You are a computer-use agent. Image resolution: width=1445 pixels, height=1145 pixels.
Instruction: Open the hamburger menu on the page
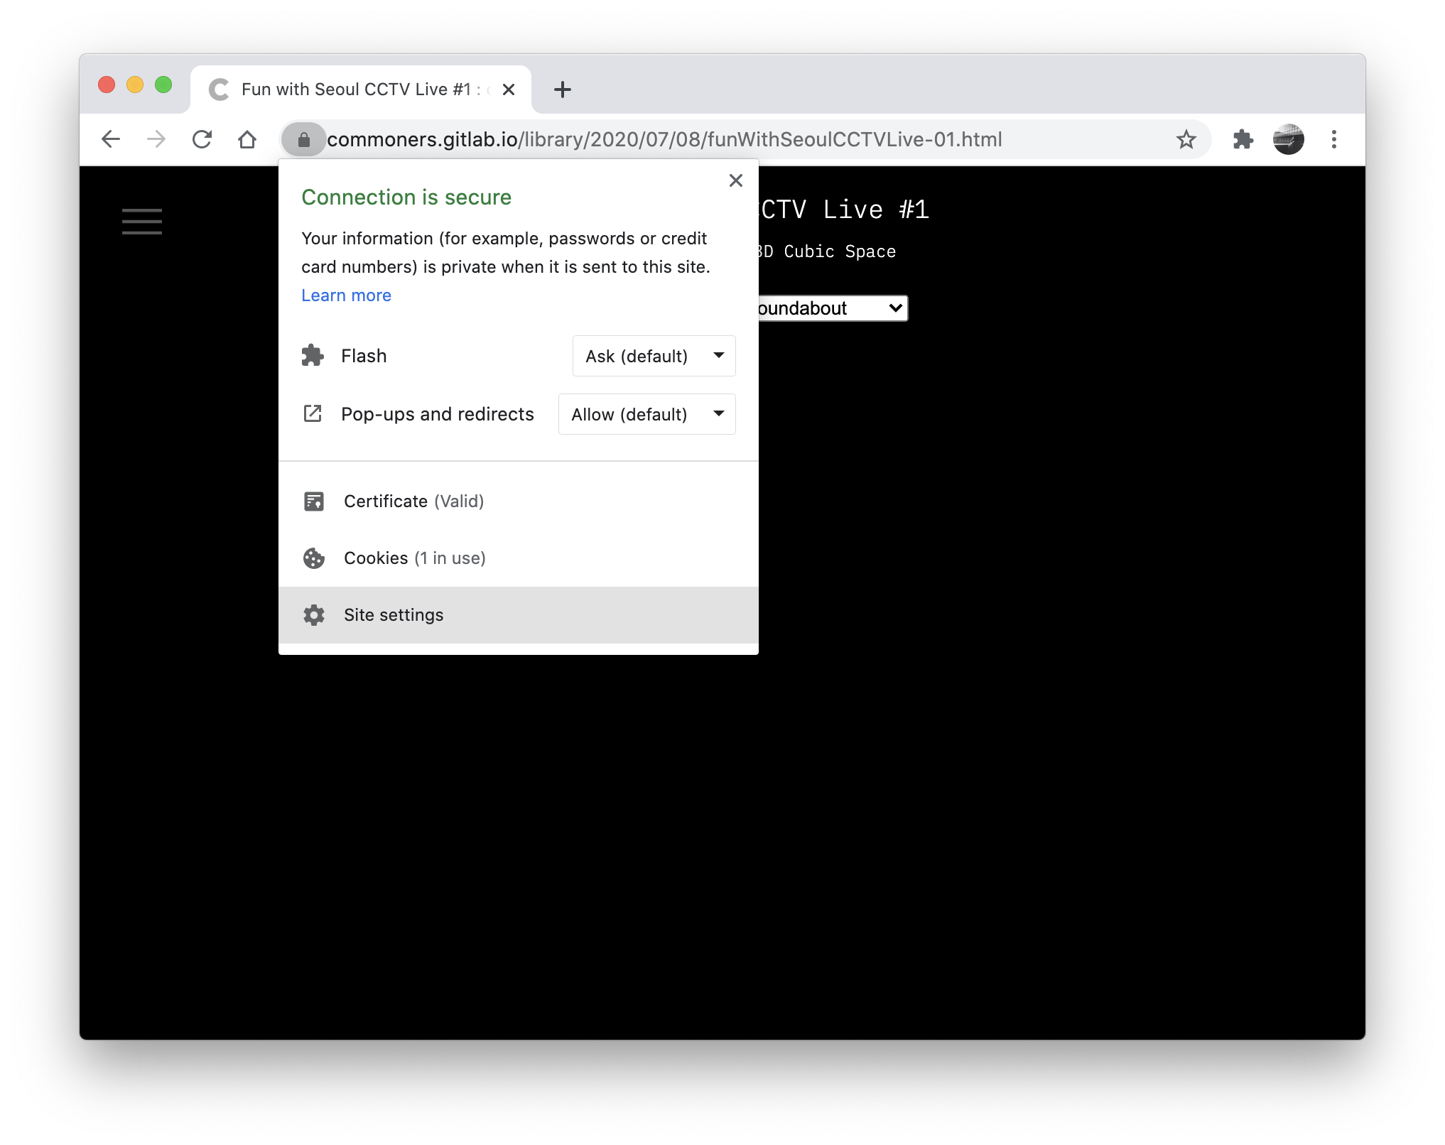[142, 221]
